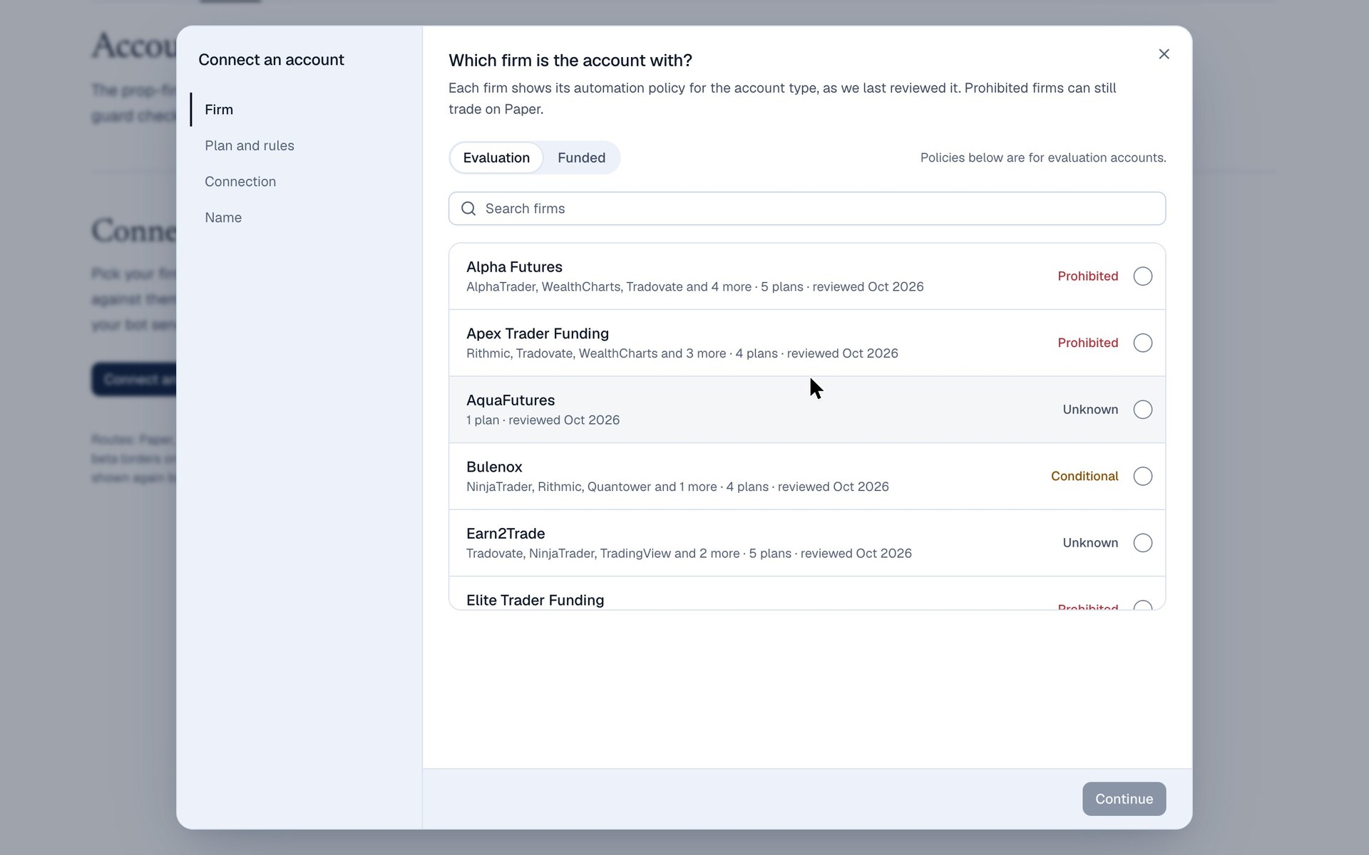
Task: Click the Elite Trader Funding firm name
Action: (x=535, y=600)
